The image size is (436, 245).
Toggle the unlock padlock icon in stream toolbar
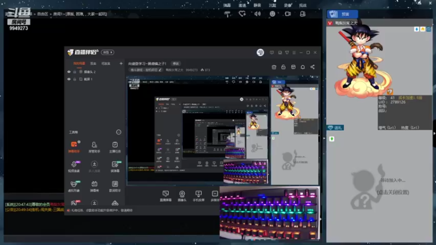(x=283, y=67)
